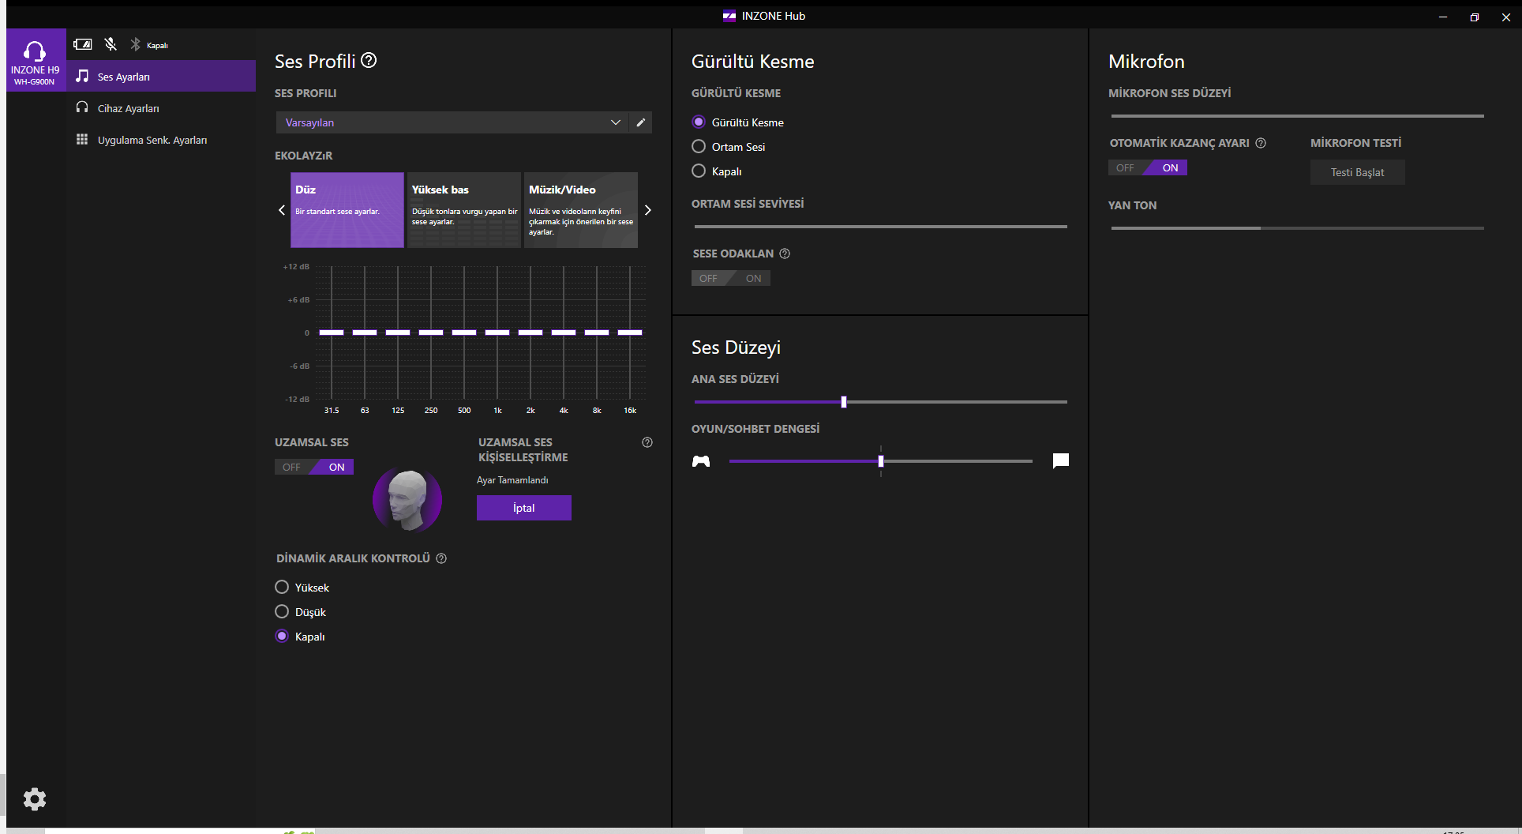Show previous equalizer presets with left arrow
Viewport: 1522px width, 834px height.
point(282,210)
